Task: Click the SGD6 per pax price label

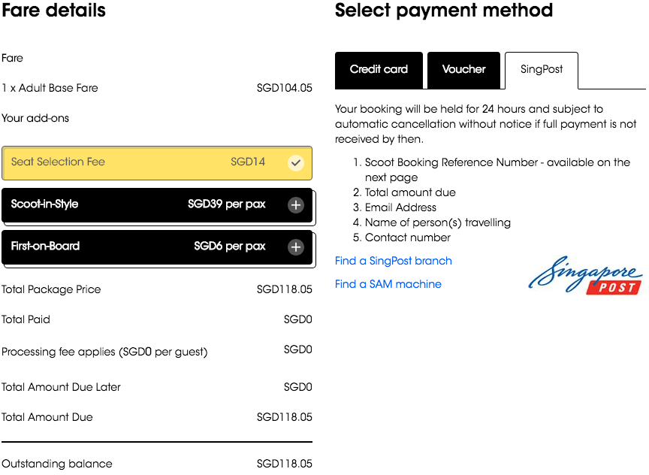Action: [230, 247]
